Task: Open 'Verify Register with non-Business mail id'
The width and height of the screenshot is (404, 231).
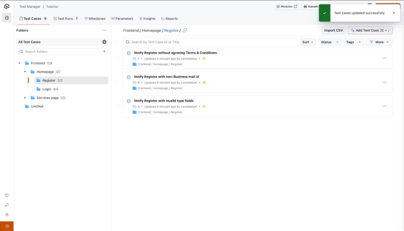Action: click(166, 77)
